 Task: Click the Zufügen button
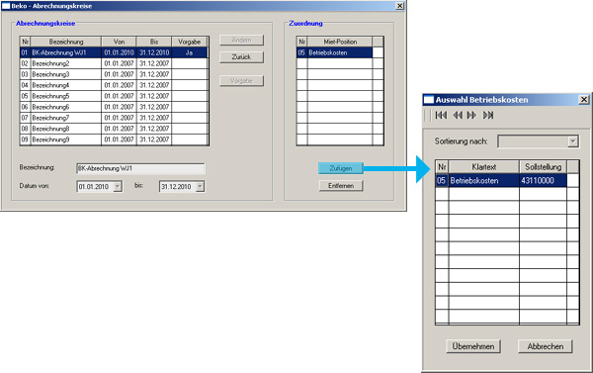(341, 168)
